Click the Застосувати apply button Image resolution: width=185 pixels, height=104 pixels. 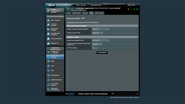coord(102,52)
